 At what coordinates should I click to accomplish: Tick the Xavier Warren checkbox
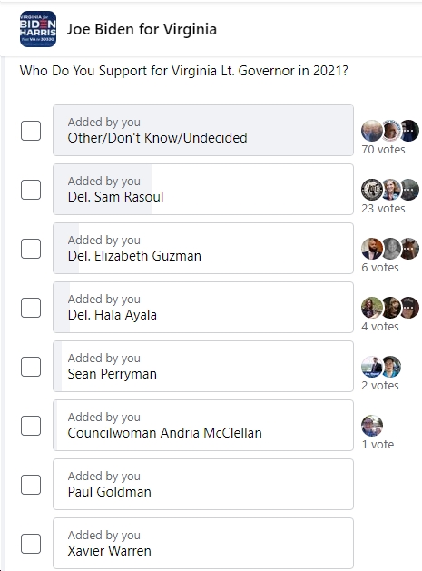pyautogui.click(x=31, y=544)
